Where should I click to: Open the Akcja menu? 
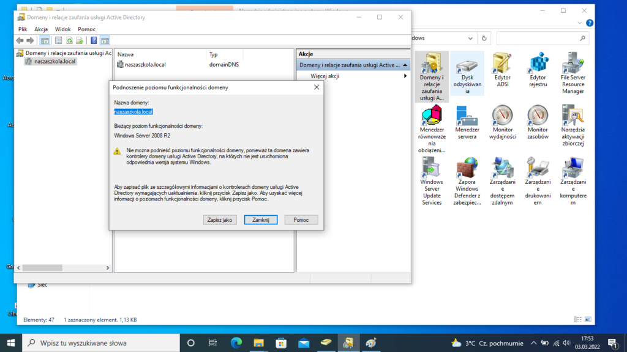tap(41, 29)
